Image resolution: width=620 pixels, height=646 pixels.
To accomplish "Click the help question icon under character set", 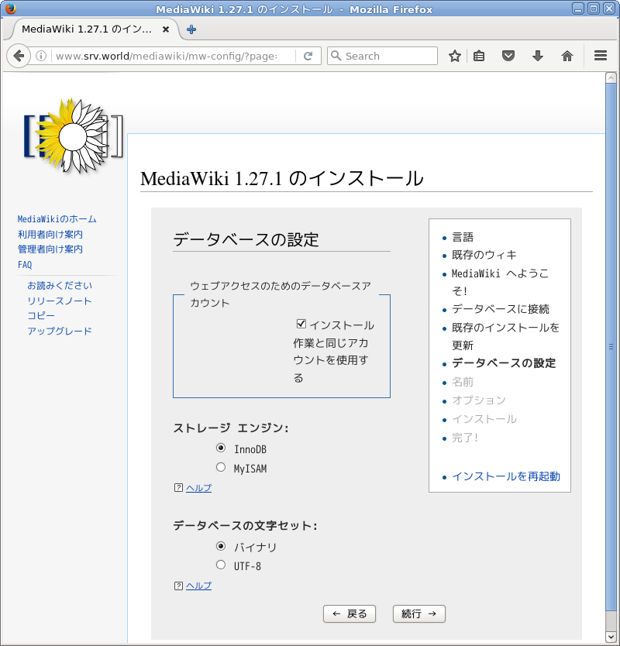I will point(178,586).
